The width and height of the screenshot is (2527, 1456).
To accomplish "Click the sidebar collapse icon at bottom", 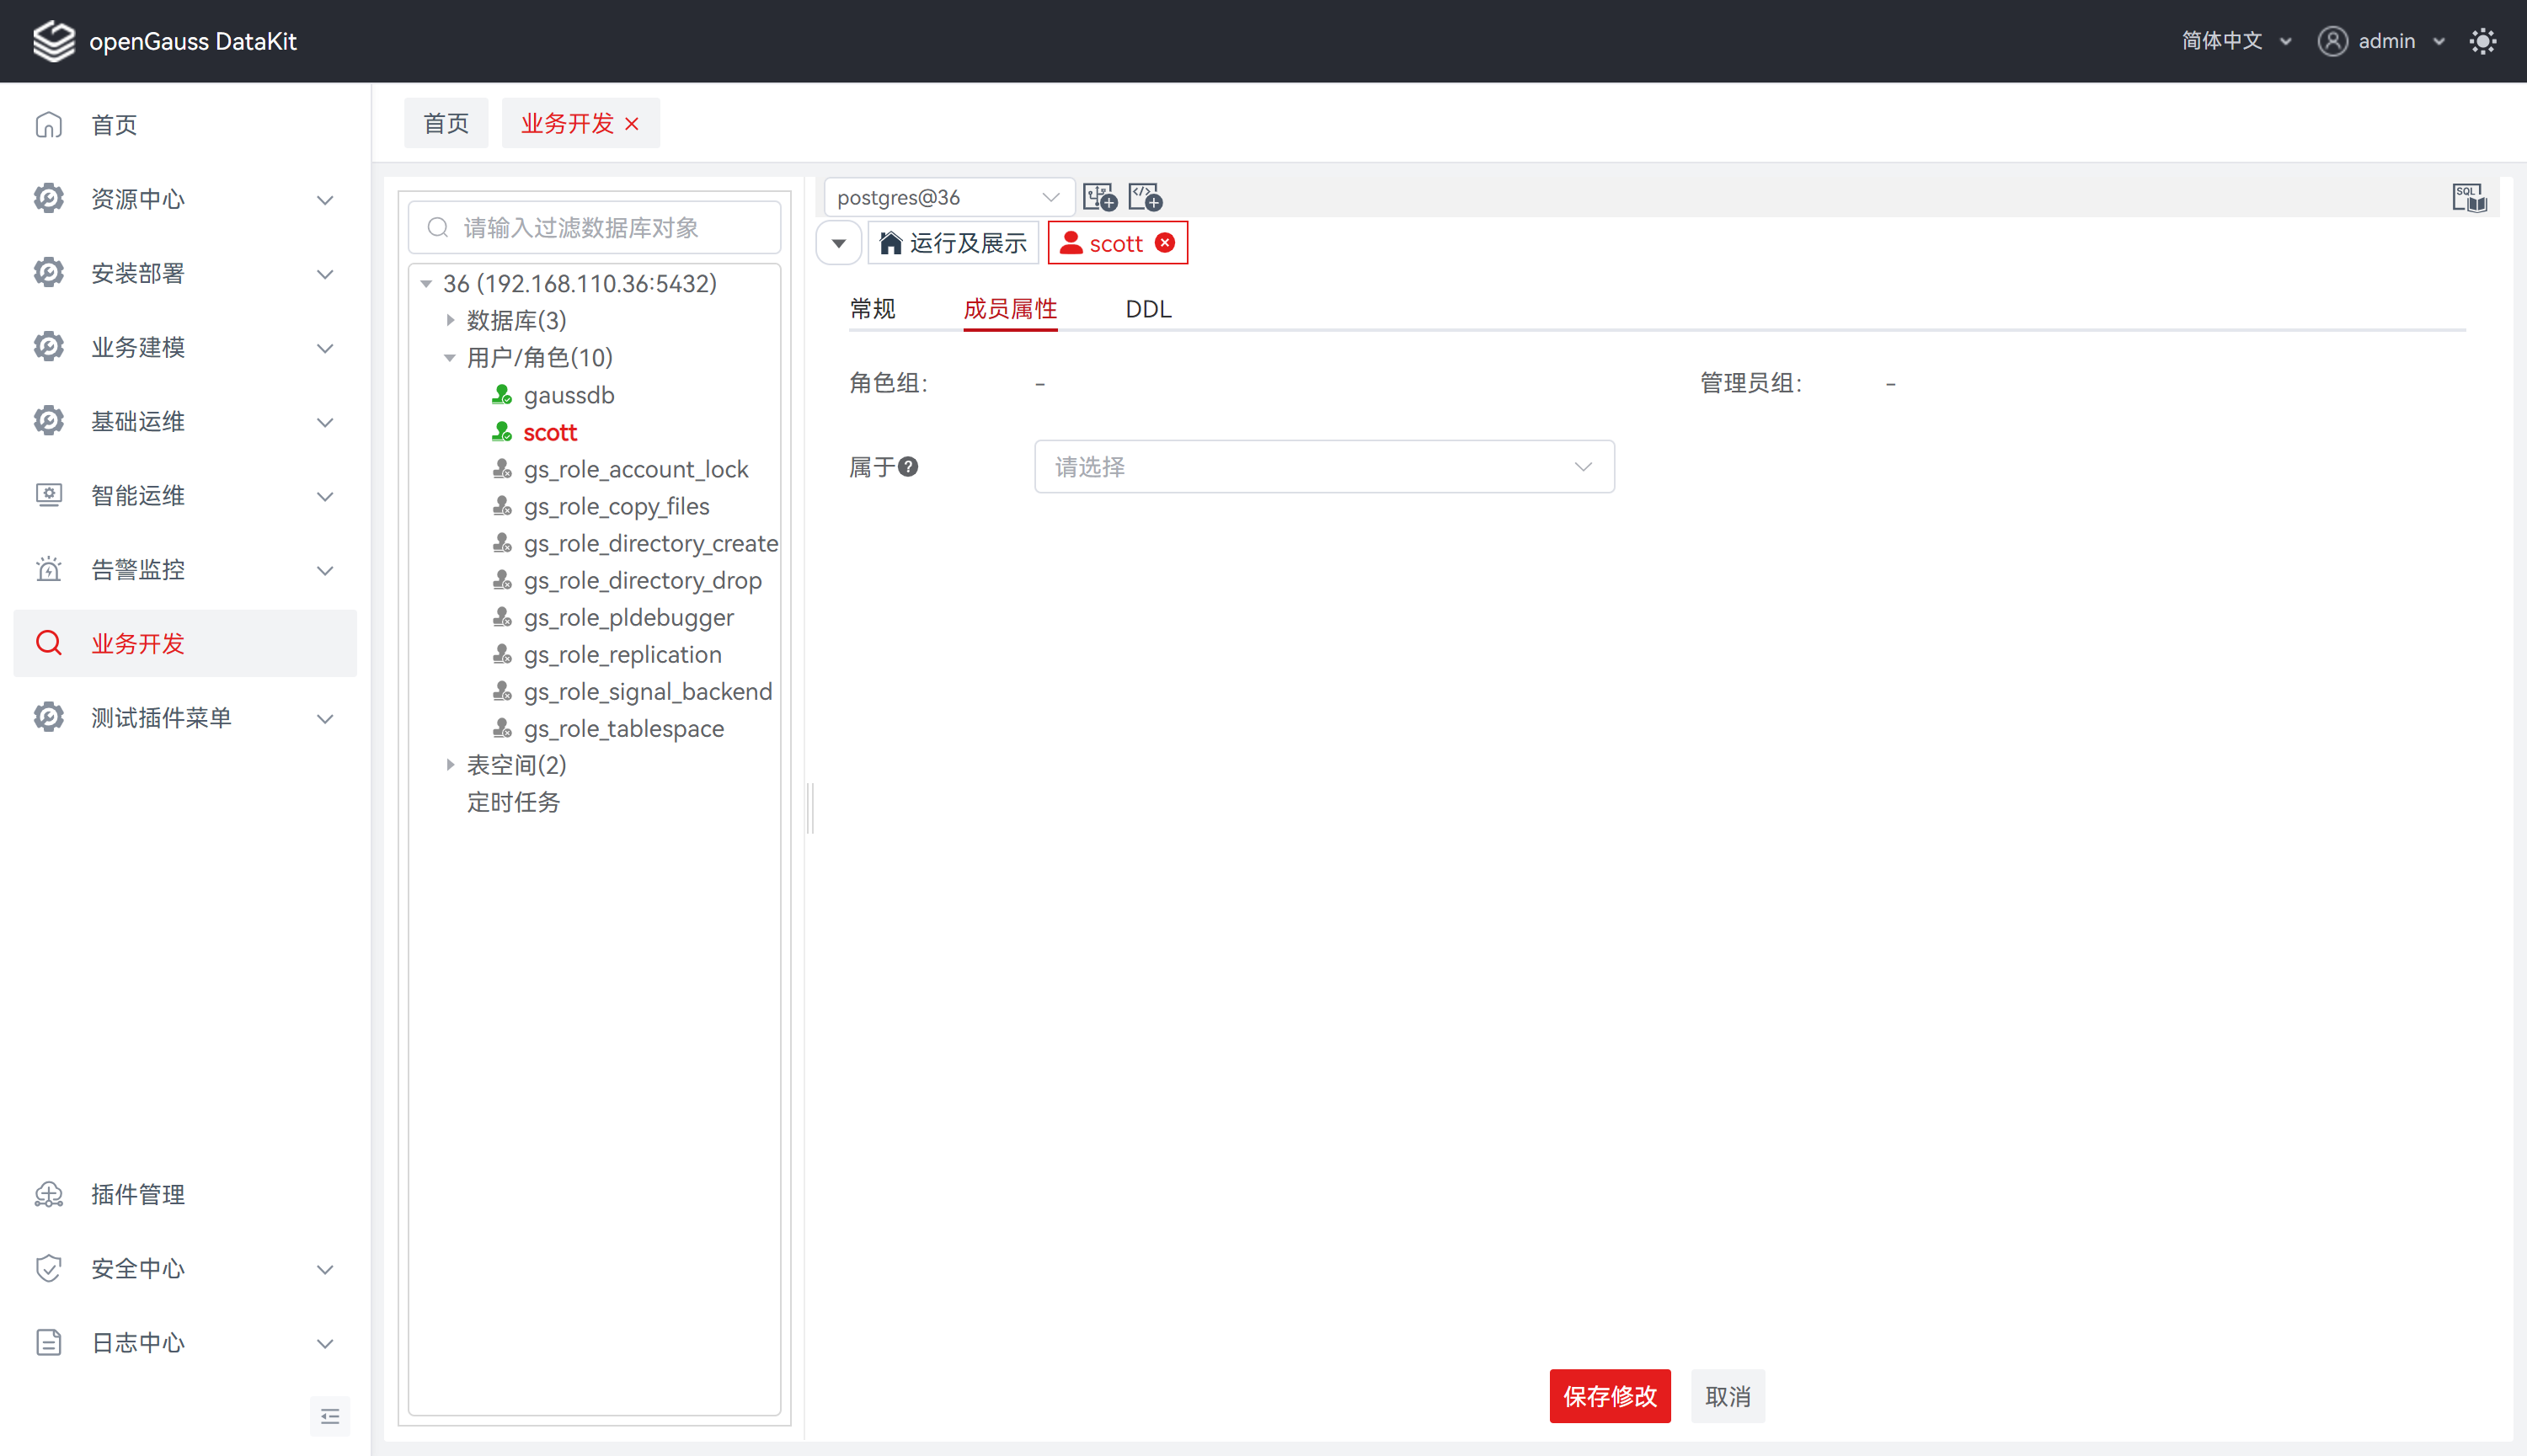I will (x=330, y=1416).
